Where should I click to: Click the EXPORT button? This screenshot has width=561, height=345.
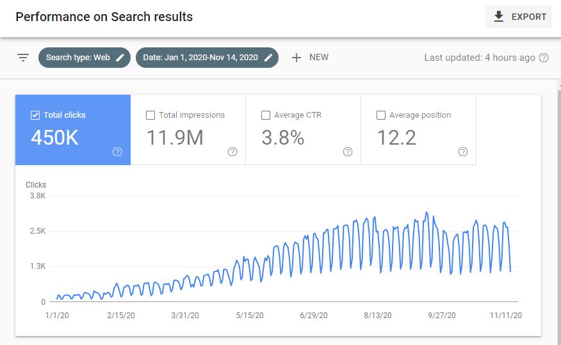(x=519, y=17)
